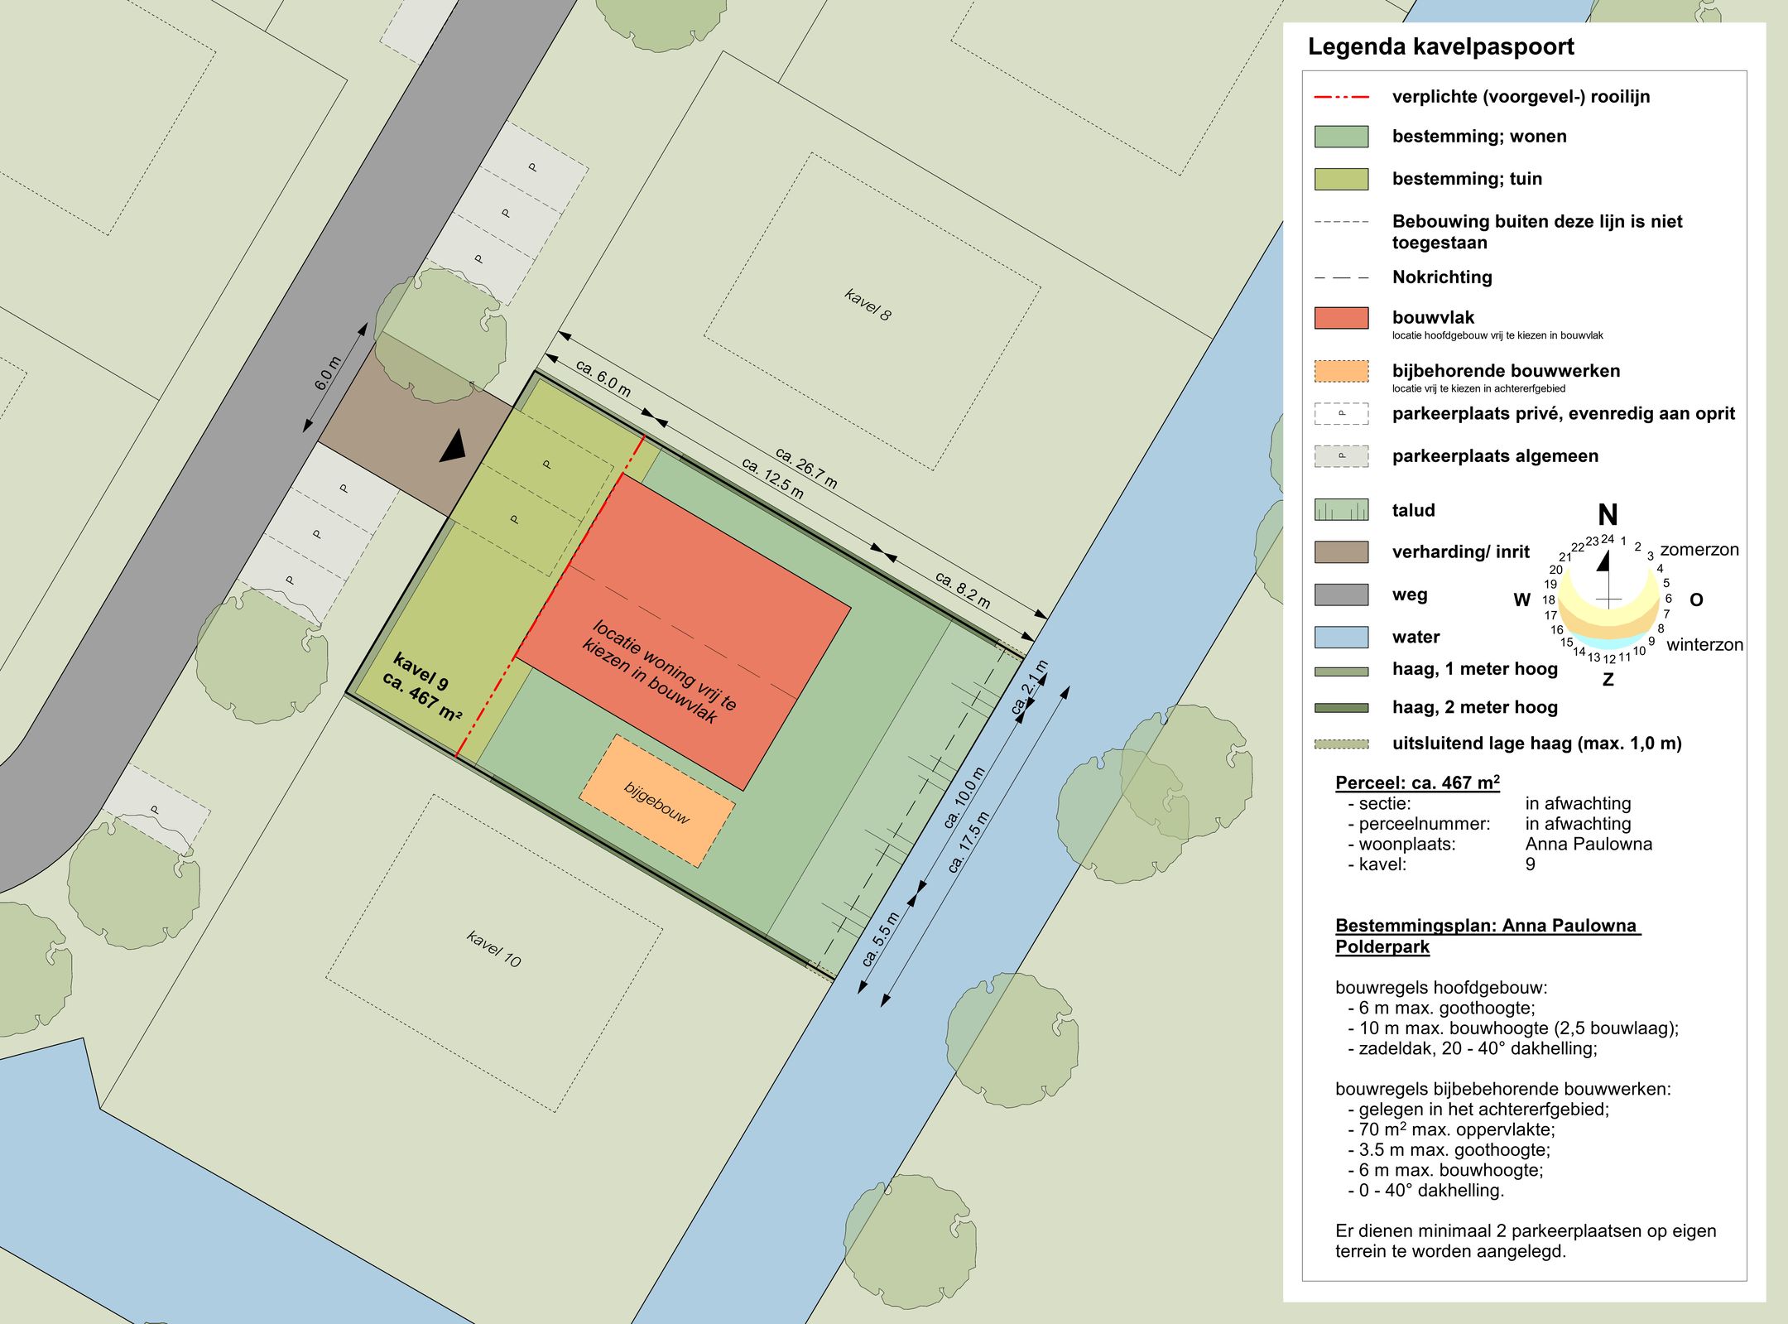
Task: Click the red bouwvlak color swatch in legend
Action: coord(1341,318)
